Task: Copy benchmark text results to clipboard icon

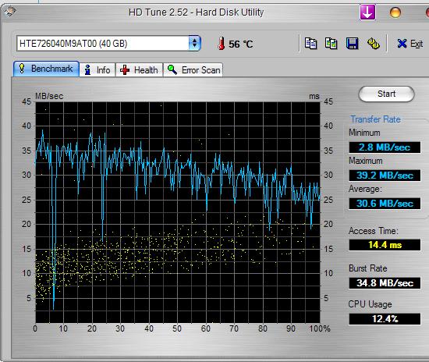Action: coord(310,43)
